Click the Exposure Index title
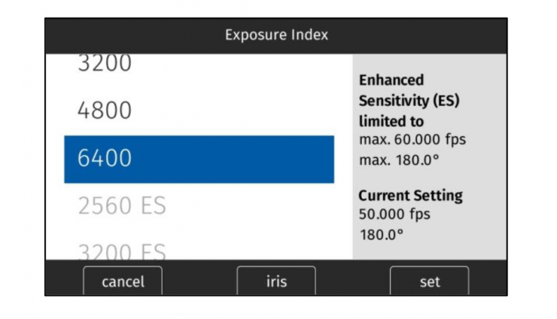 click(276, 35)
